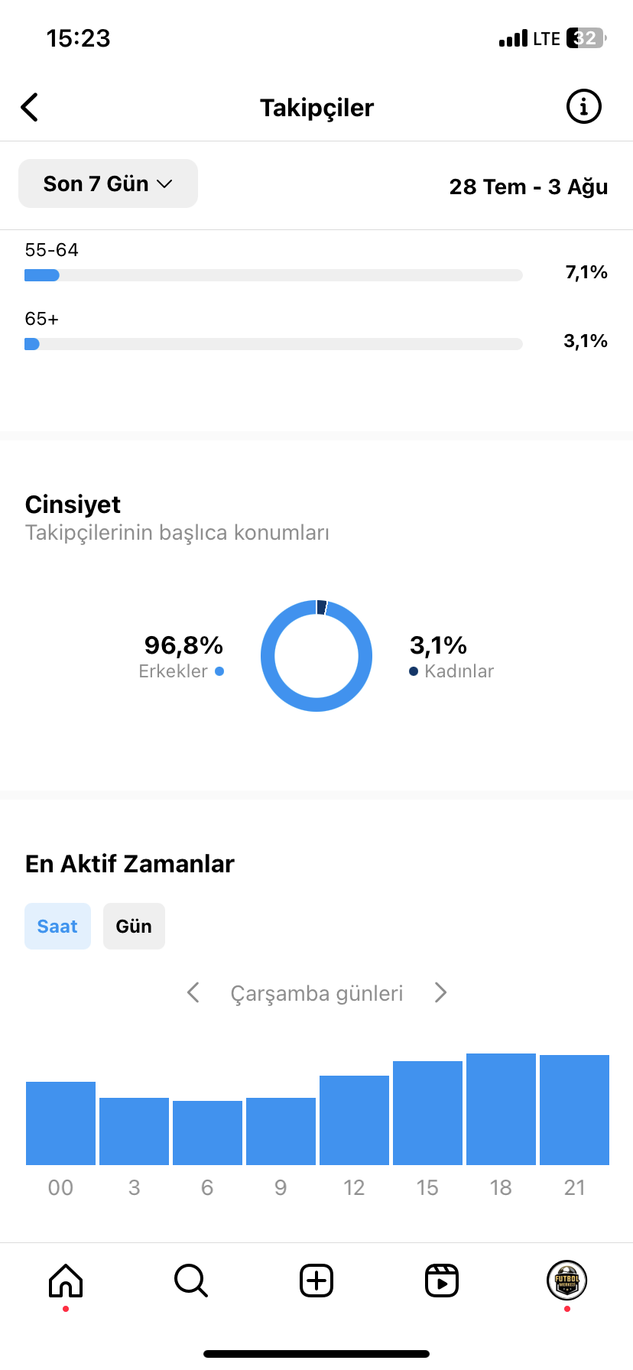Open the Home feed icon

pos(66,1280)
